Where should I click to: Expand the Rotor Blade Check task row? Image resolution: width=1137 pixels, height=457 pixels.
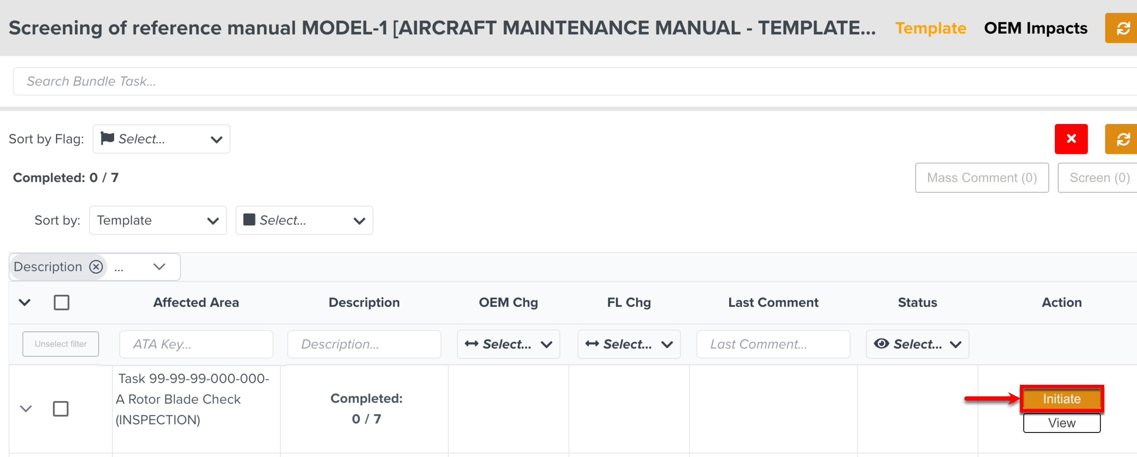(26, 409)
